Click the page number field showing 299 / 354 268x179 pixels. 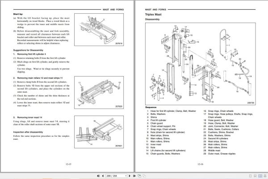pyautogui.click(x=116, y=176)
